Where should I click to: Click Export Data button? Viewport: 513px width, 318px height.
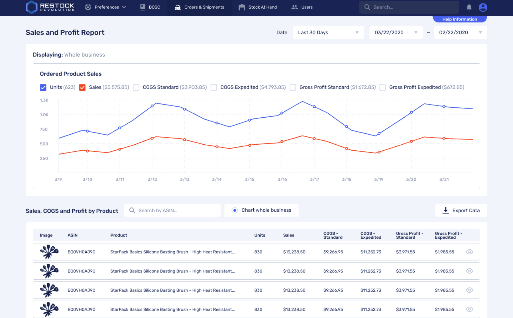[x=461, y=210]
